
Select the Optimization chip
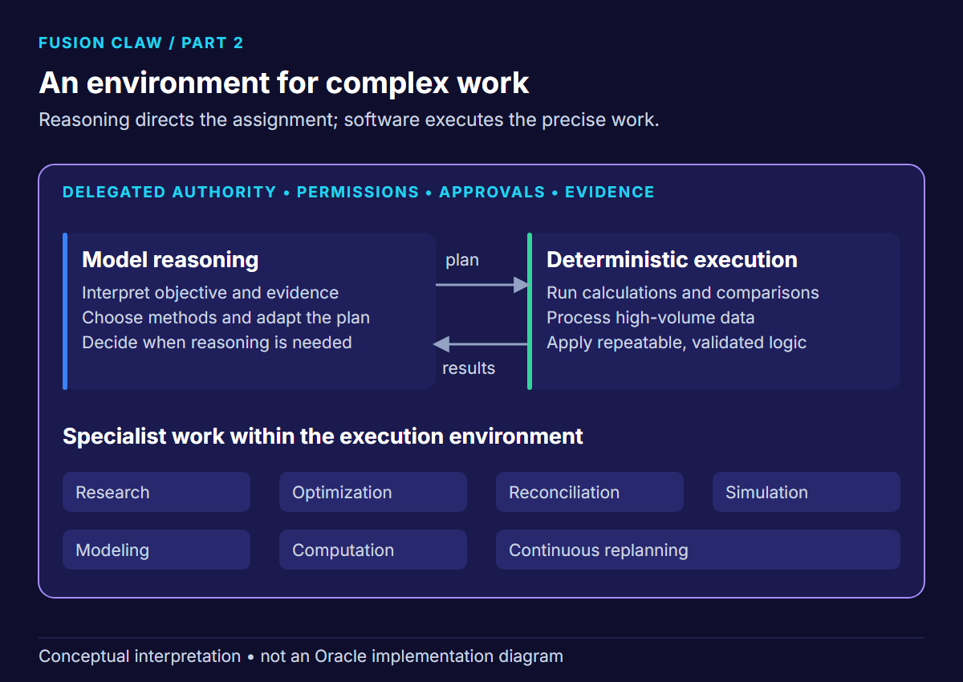(373, 492)
